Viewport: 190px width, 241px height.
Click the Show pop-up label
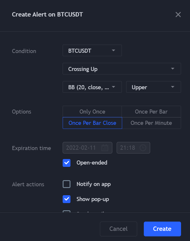click(93, 199)
